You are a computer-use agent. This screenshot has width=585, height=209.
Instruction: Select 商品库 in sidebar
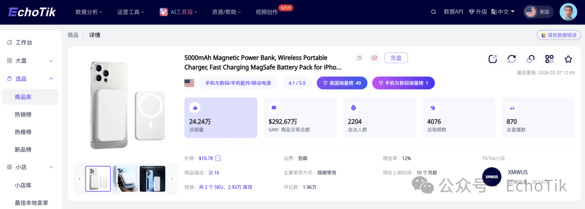(x=30, y=97)
